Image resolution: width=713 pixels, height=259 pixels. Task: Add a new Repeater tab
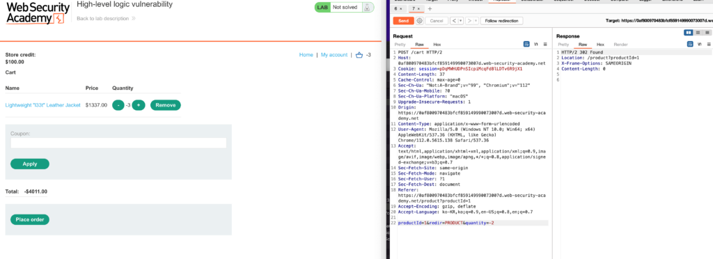click(x=430, y=8)
